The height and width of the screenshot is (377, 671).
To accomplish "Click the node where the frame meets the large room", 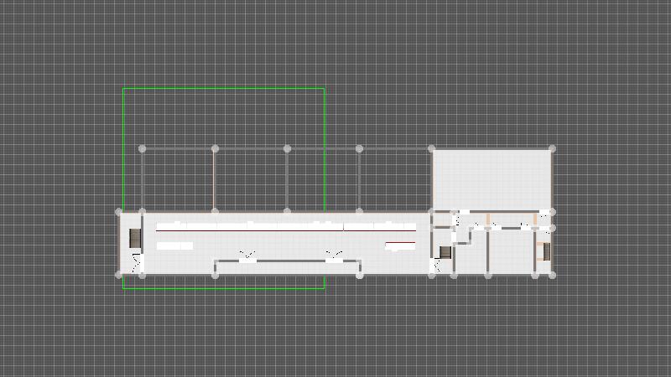I will click(432, 148).
